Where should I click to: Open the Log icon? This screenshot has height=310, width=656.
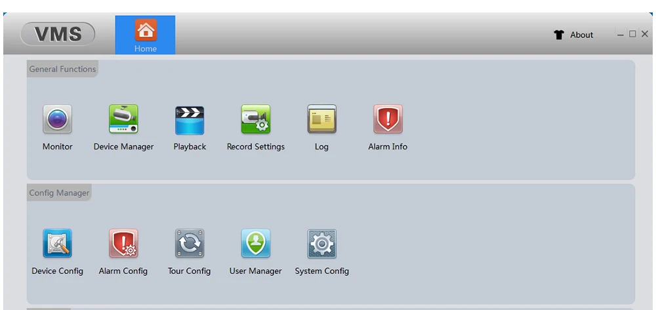321,119
